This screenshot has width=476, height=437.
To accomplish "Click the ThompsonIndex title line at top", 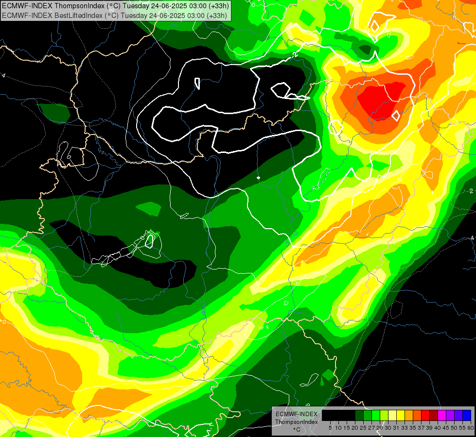I will tap(115, 6).
